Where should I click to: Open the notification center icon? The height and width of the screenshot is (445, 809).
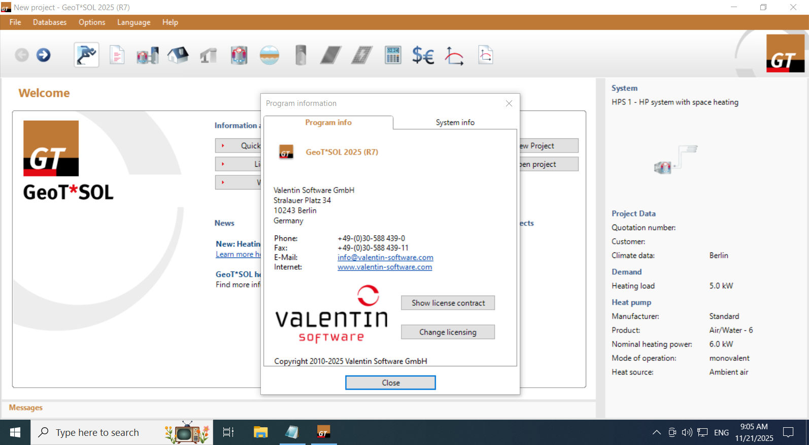point(788,432)
